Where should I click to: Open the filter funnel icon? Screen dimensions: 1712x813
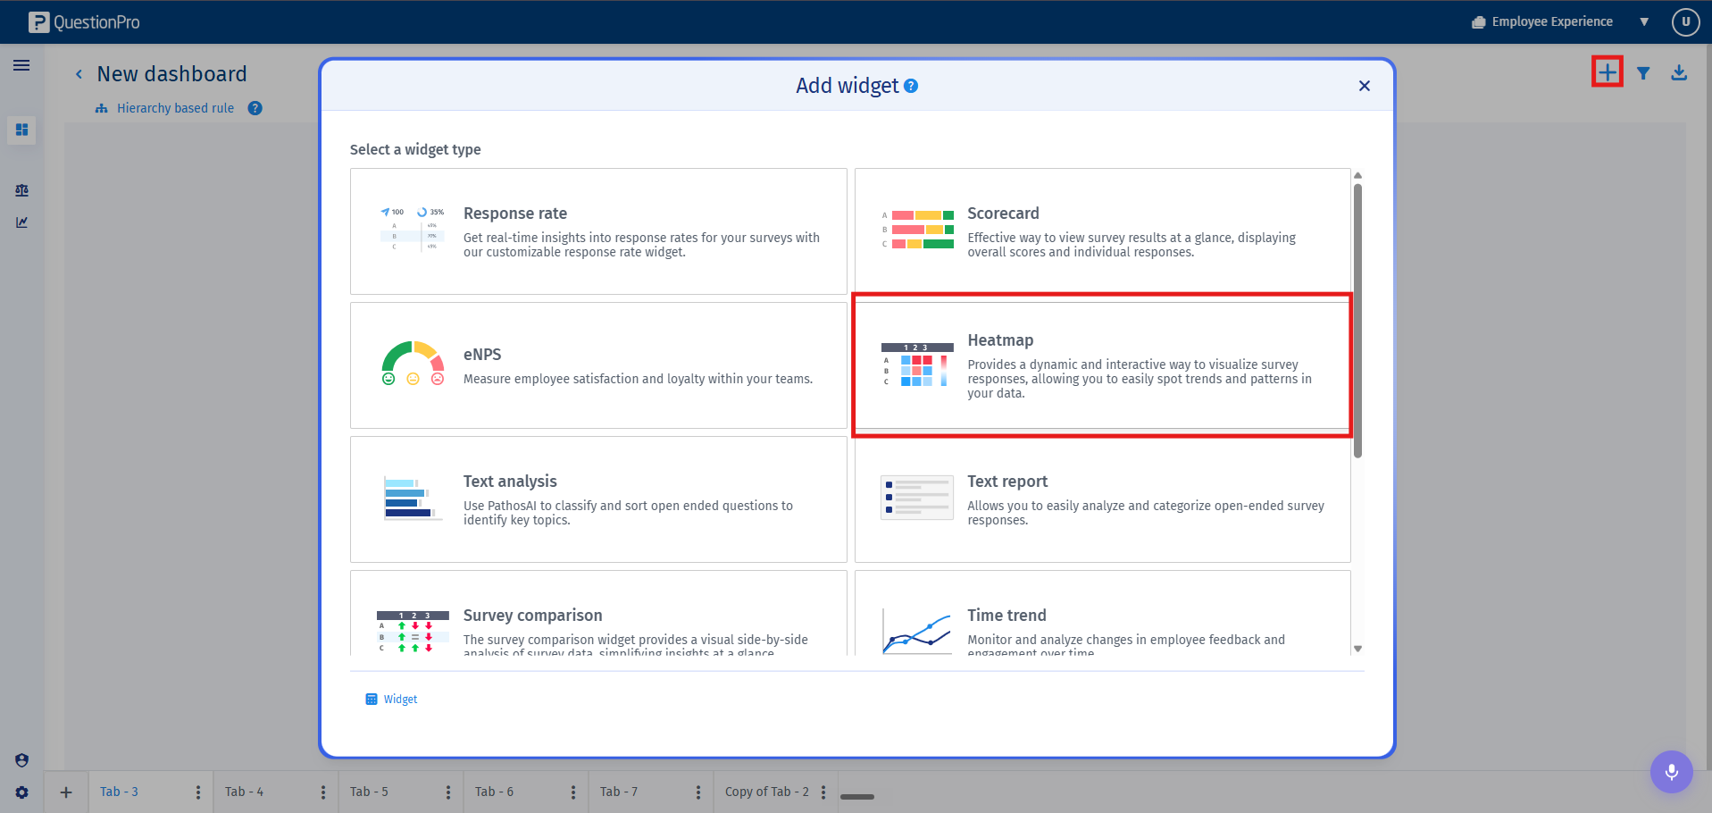point(1643,73)
